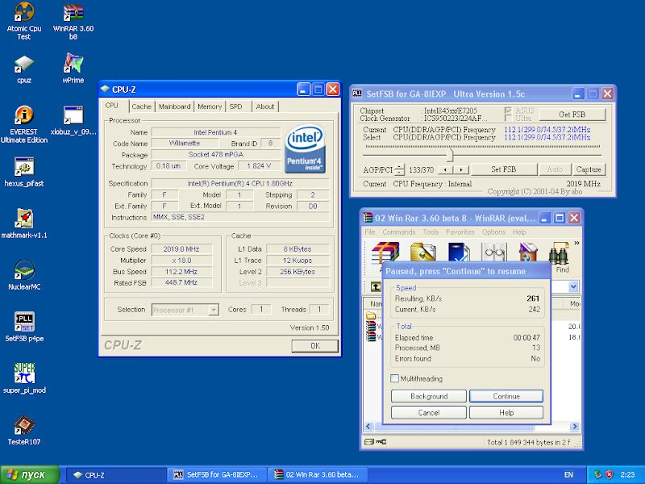The height and width of the screenshot is (484, 645).
Task: Click the WinRAR list scroll-right arrow
Action: tap(574, 427)
